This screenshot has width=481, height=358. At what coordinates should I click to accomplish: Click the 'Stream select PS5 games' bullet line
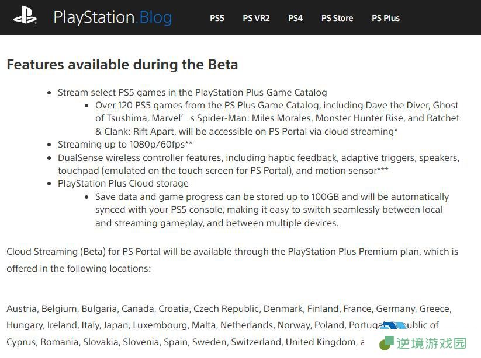click(x=192, y=92)
